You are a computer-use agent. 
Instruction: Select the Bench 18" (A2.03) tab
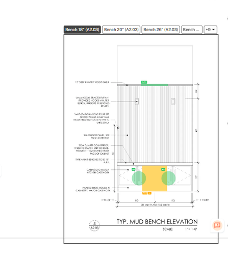82,30
